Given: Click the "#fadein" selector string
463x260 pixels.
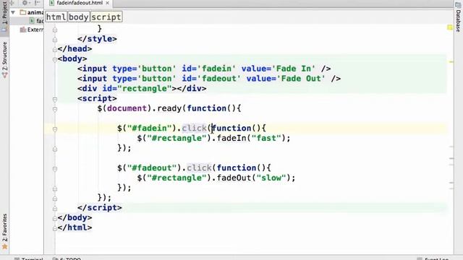Looking at the screenshot, I should (150, 129).
